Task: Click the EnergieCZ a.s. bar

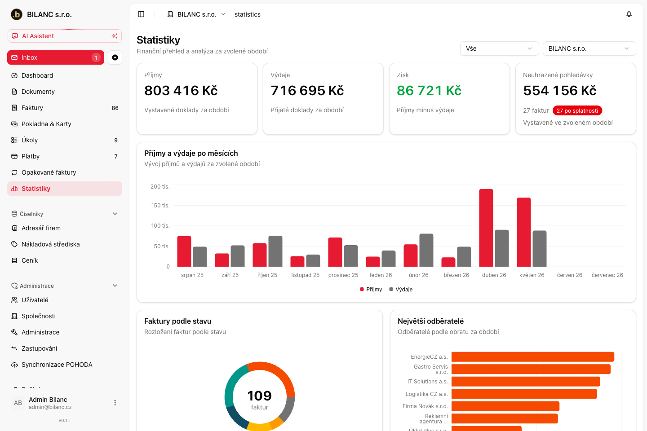Action: (533, 357)
